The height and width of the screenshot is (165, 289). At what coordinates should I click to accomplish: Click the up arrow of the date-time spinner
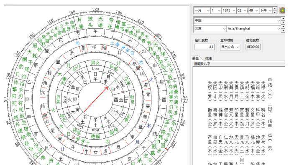[x=275, y=9]
